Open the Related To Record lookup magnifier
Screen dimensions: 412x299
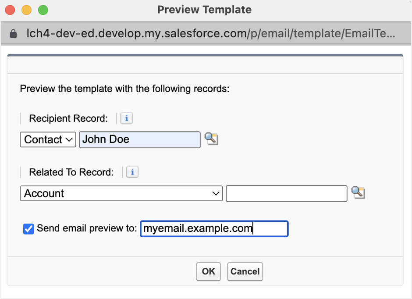[x=358, y=193]
